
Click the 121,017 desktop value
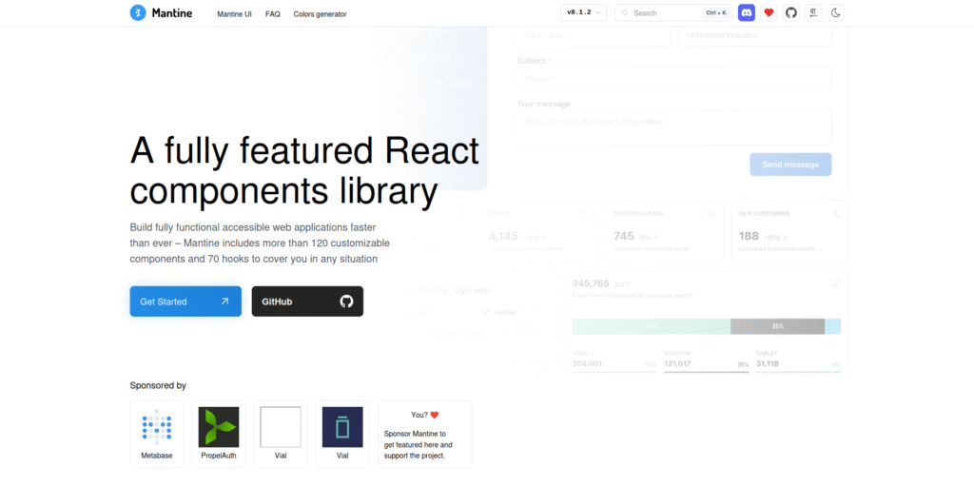point(677,363)
